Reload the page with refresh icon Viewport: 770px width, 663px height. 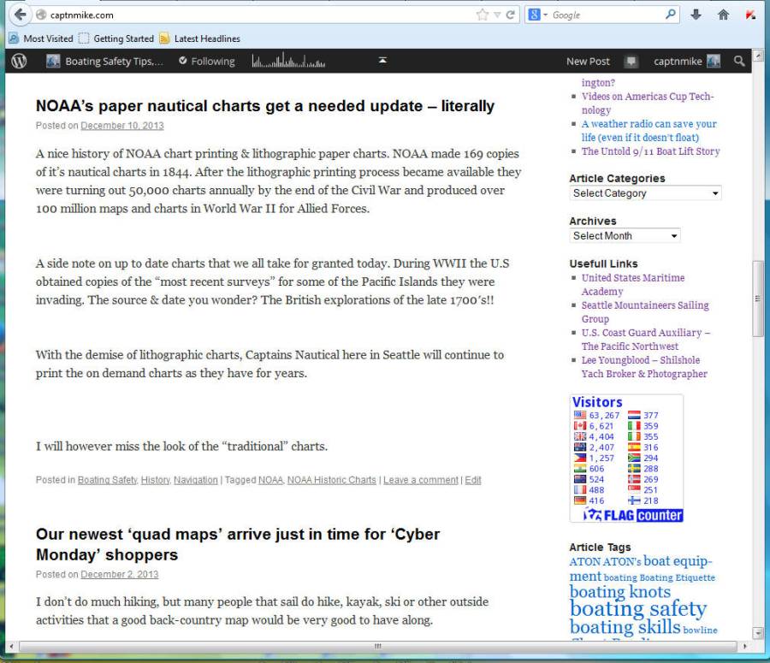(511, 15)
